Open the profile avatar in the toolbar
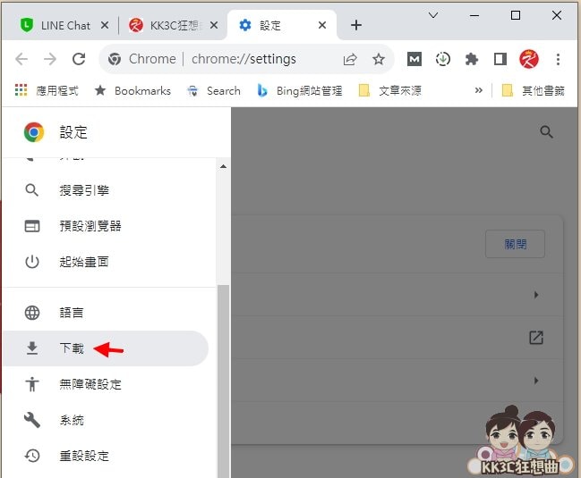This screenshot has width=581, height=478. (529, 59)
